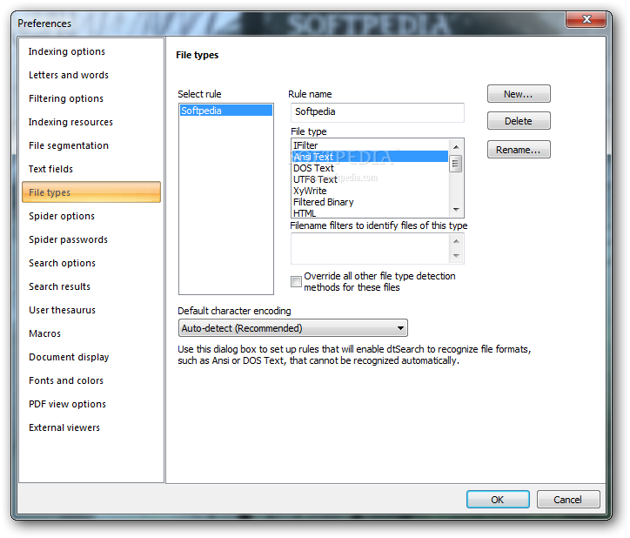Go to Macros settings
The width and height of the screenshot is (630, 538).
point(44,333)
